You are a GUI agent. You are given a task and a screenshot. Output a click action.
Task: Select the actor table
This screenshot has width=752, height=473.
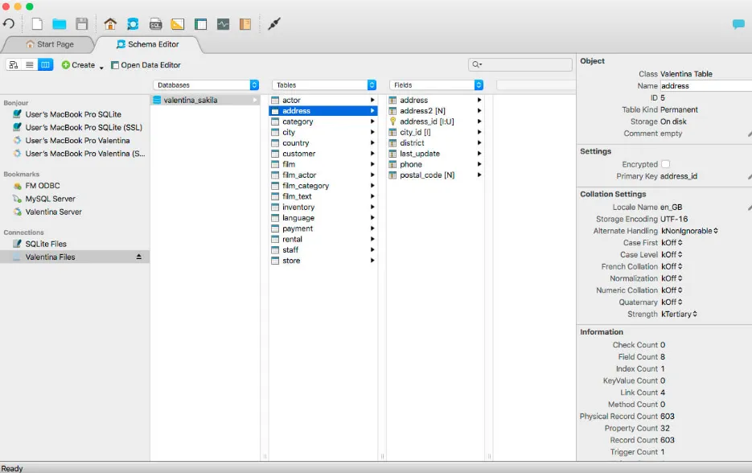tap(323, 100)
